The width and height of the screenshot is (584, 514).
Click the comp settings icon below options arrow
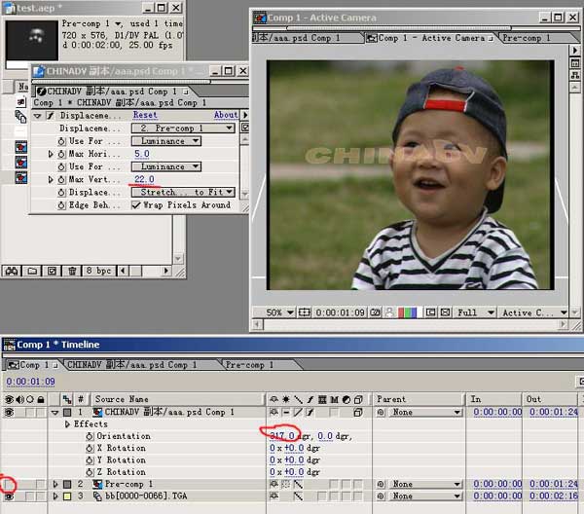(575, 63)
